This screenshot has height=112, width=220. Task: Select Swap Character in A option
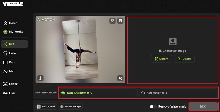click(98, 93)
